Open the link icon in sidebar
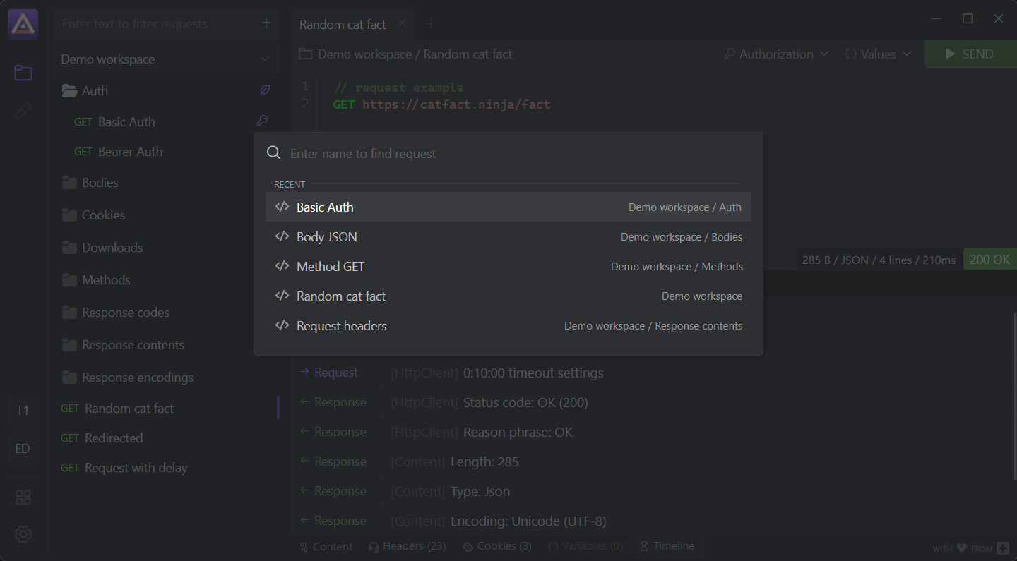This screenshot has height=561, width=1017. pyautogui.click(x=23, y=111)
